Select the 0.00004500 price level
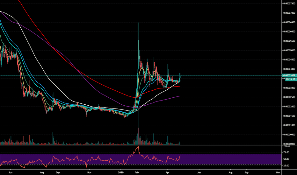The height and width of the screenshot is (175, 297). [289, 59]
